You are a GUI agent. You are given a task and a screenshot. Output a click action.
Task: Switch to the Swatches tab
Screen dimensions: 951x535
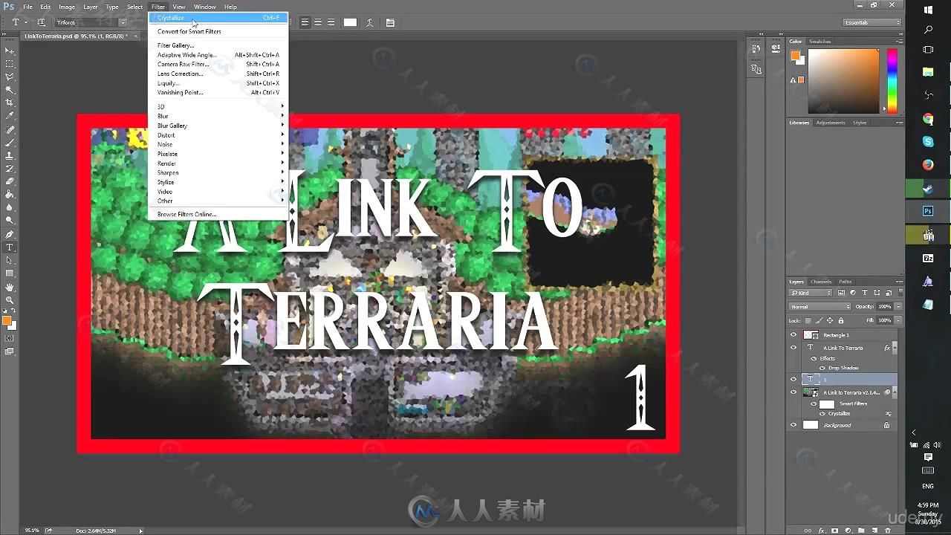819,42
